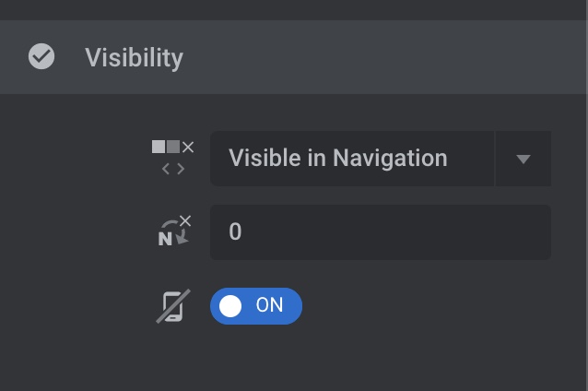Screen dimensions: 588x391
Task: Click the white circle knob of the ON switch
Action: point(230,306)
